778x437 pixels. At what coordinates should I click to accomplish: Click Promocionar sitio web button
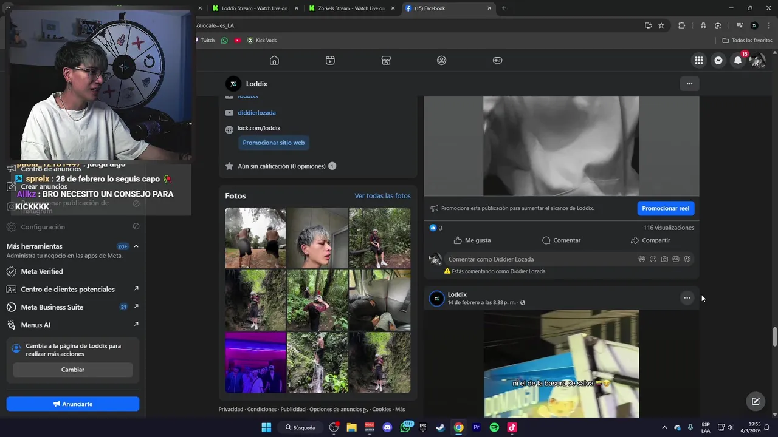coord(274,143)
